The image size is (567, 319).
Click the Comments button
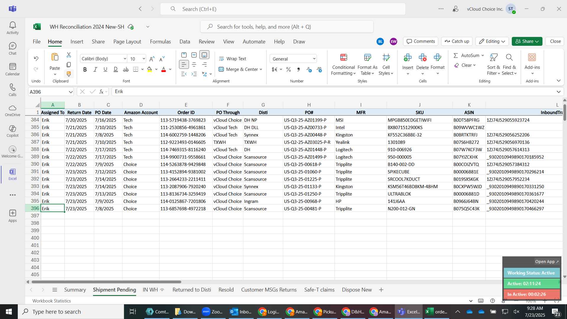tap(421, 41)
